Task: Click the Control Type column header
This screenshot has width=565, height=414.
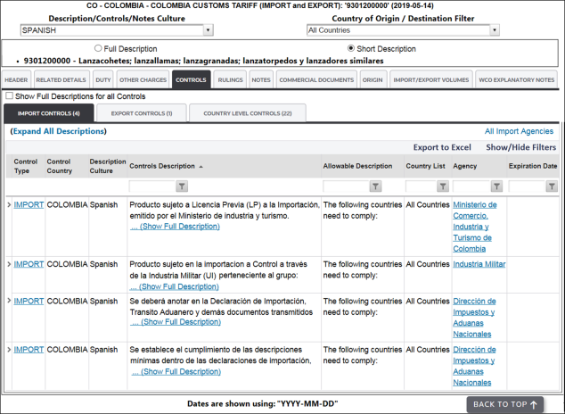Action: 25,166
